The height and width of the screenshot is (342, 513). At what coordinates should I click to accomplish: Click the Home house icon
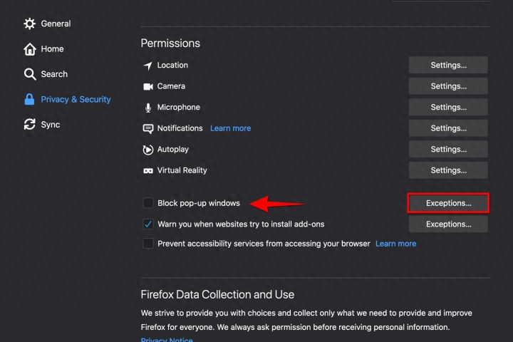pyautogui.click(x=29, y=49)
